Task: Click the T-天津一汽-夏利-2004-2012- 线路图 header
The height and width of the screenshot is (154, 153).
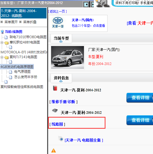Action: tap(24, 13)
